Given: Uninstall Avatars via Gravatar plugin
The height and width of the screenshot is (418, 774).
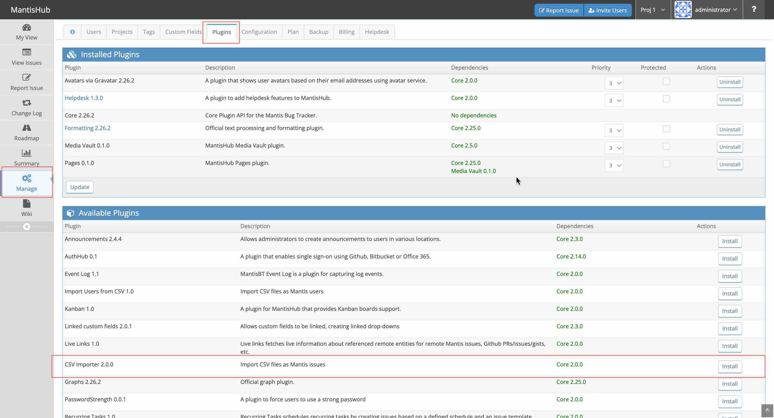Looking at the screenshot, I should pyautogui.click(x=730, y=82).
